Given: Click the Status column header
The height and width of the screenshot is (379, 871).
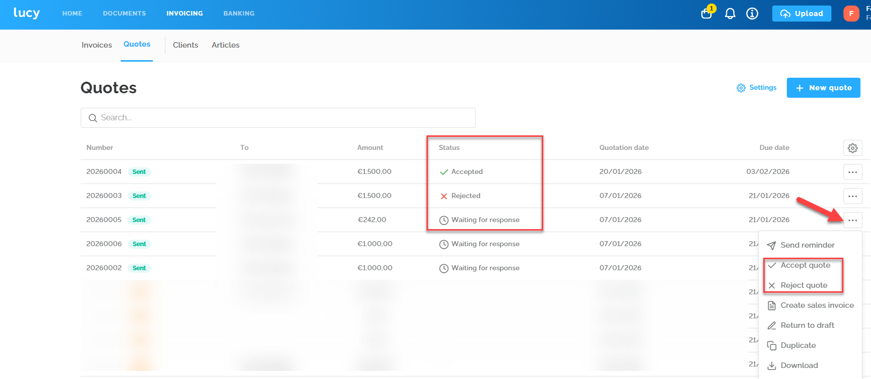Looking at the screenshot, I should tap(449, 148).
